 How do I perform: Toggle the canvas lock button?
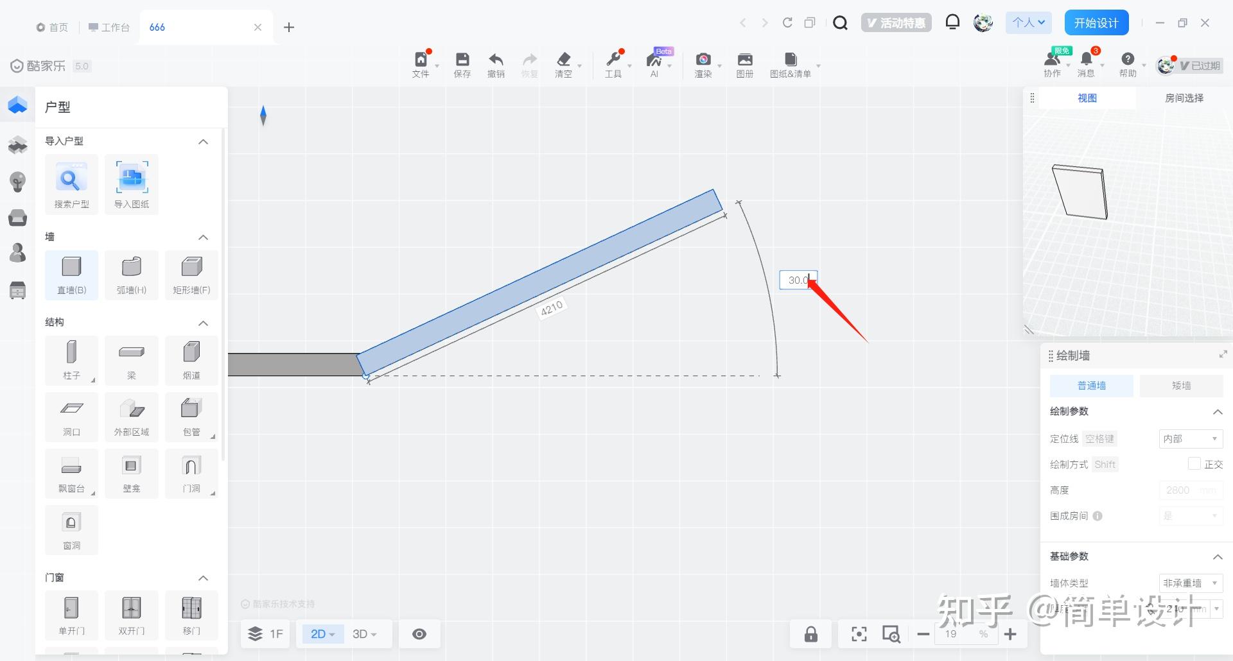811,634
